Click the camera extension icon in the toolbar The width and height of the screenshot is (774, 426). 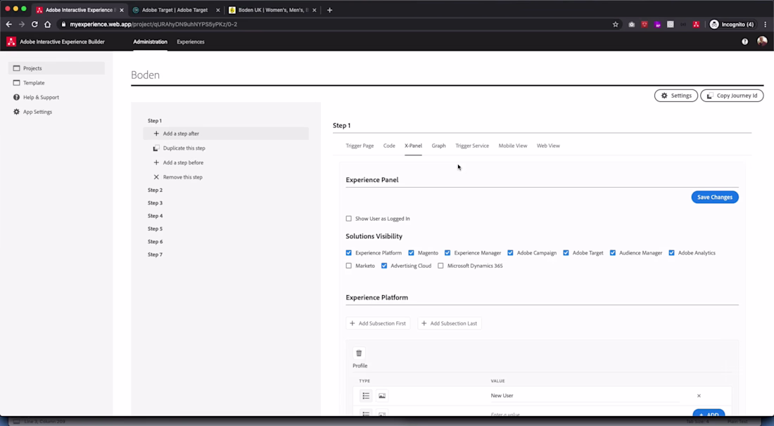pos(631,24)
